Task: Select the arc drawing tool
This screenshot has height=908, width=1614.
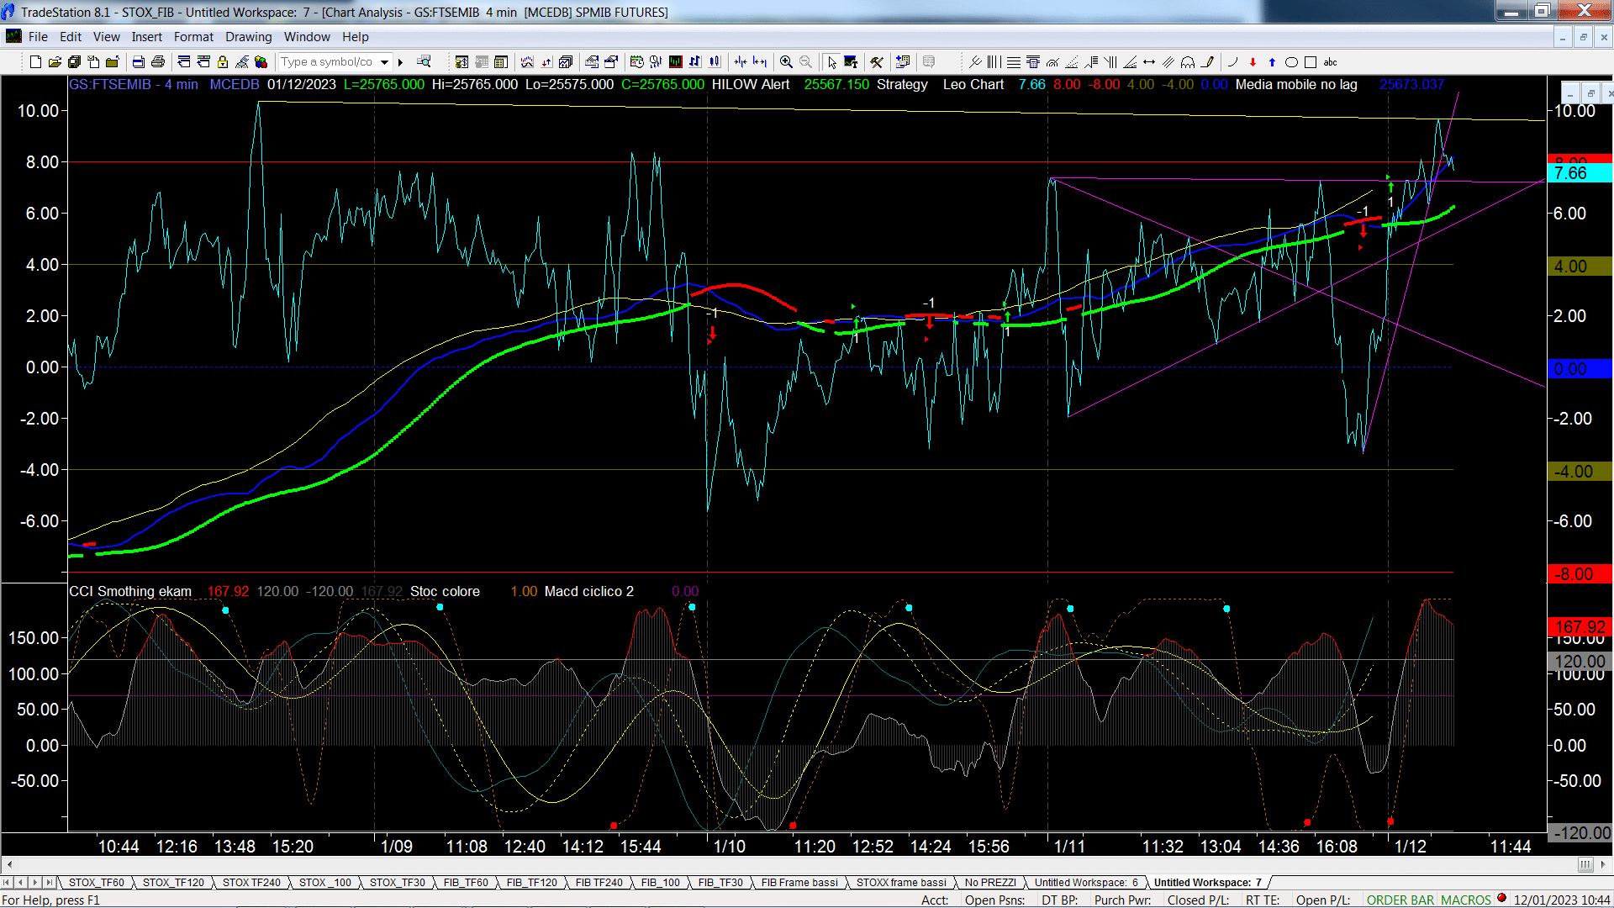Action: pos(1232,62)
